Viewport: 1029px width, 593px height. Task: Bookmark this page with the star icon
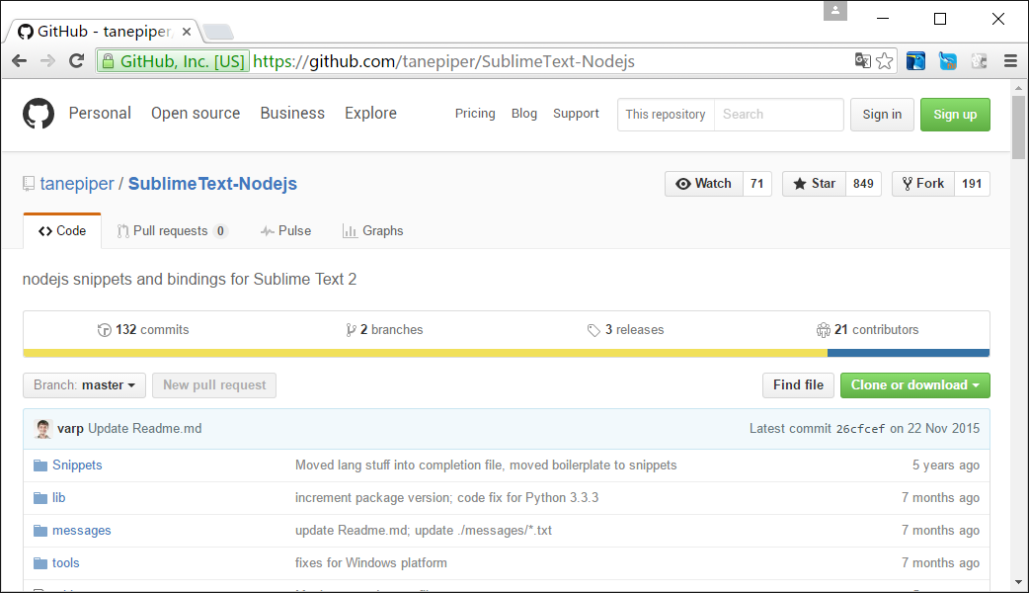[885, 61]
